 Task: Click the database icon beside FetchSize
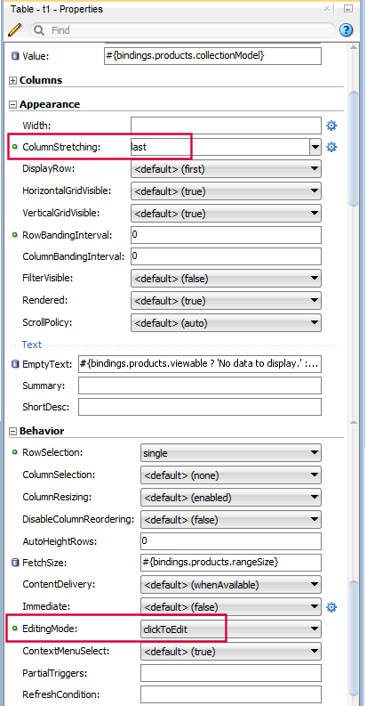[x=15, y=563]
